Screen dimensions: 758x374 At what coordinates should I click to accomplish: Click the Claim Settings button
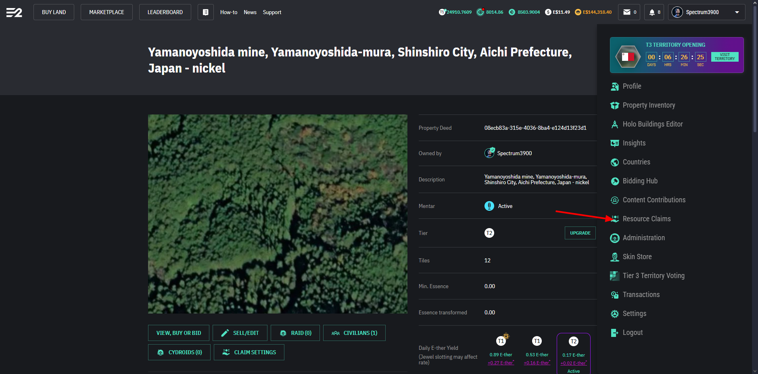249,352
